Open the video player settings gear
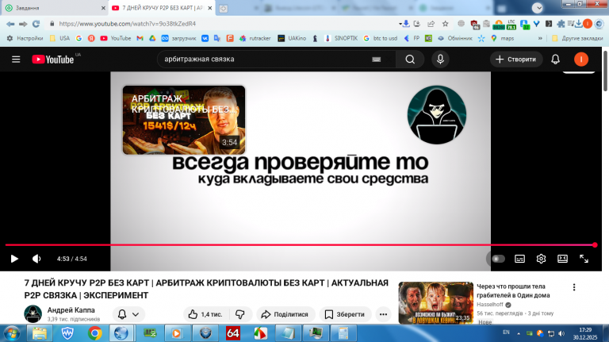 tap(541, 259)
